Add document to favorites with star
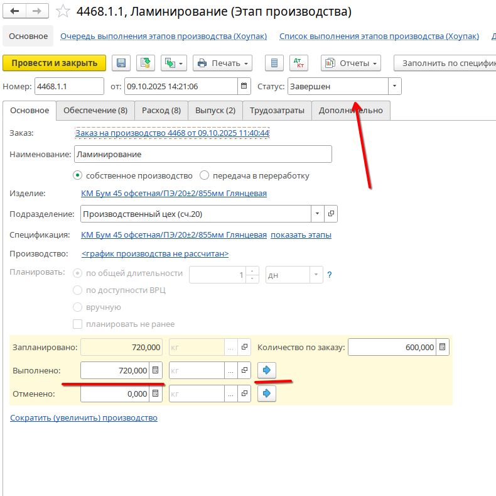This screenshot has width=496, height=496. (x=63, y=11)
